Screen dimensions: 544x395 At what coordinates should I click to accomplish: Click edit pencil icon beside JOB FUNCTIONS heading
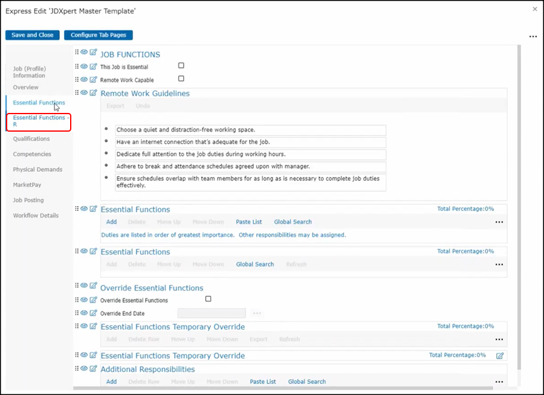[x=93, y=53]
